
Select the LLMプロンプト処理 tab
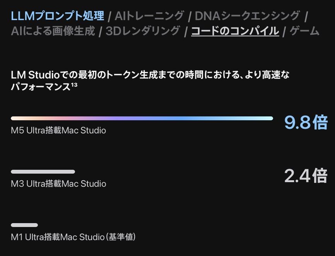[58, 16]
